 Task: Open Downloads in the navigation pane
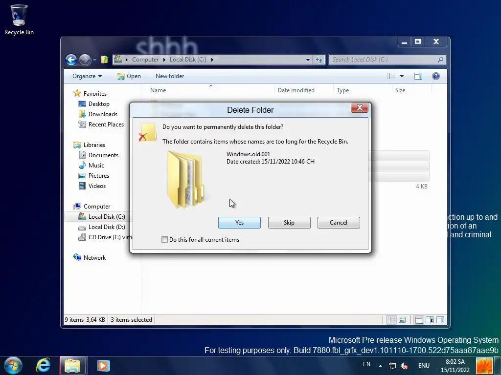[x=103, y=114]
